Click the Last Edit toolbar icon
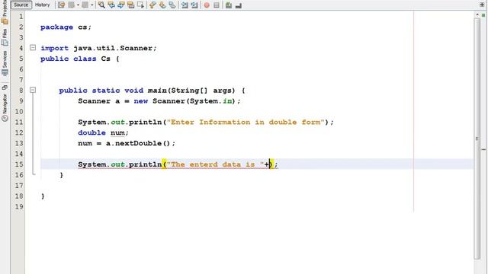The width and height of the screenshot is (488, 274). pos(61,5)
